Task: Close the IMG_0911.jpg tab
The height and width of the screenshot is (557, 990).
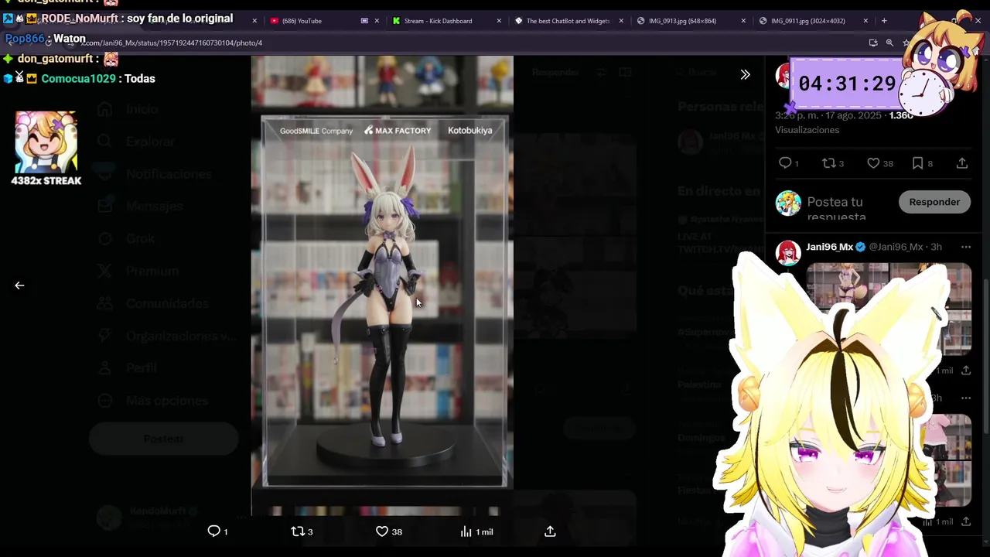Action: (x=865, y=21)
